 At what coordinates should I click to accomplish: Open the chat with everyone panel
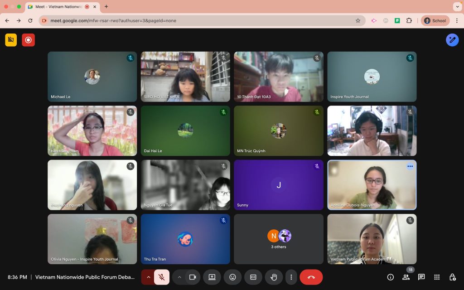(x=421, y=277)
